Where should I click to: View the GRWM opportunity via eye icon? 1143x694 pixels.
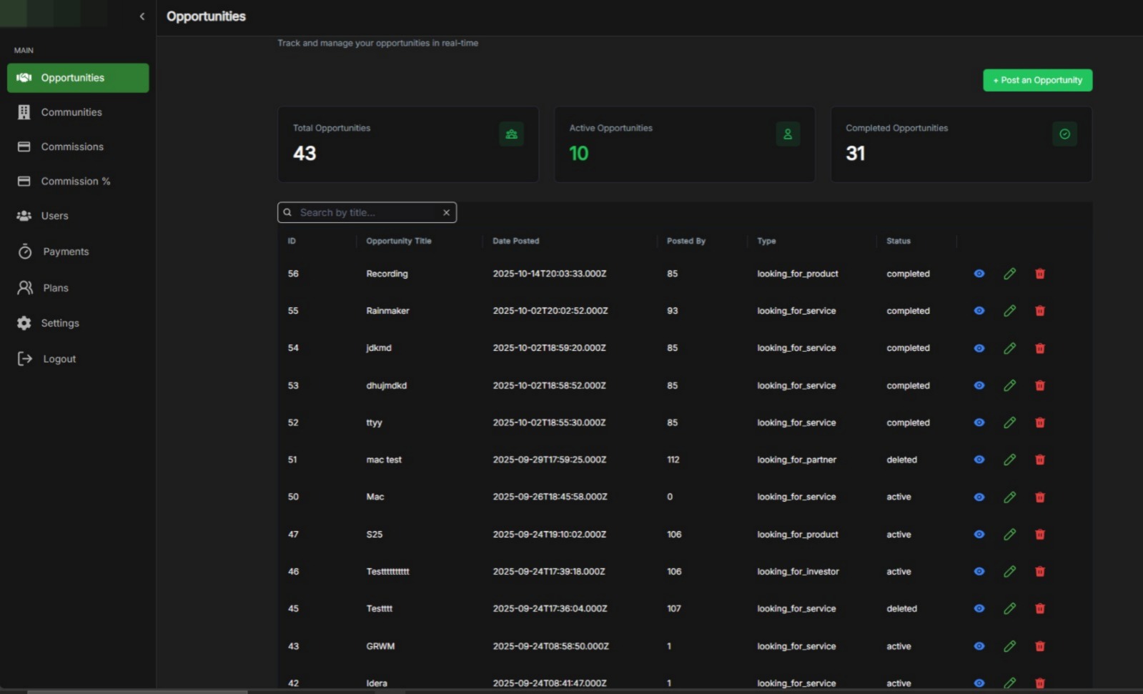pos(979,646)
